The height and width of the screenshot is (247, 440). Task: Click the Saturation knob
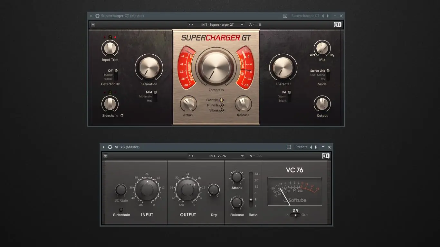149,68
